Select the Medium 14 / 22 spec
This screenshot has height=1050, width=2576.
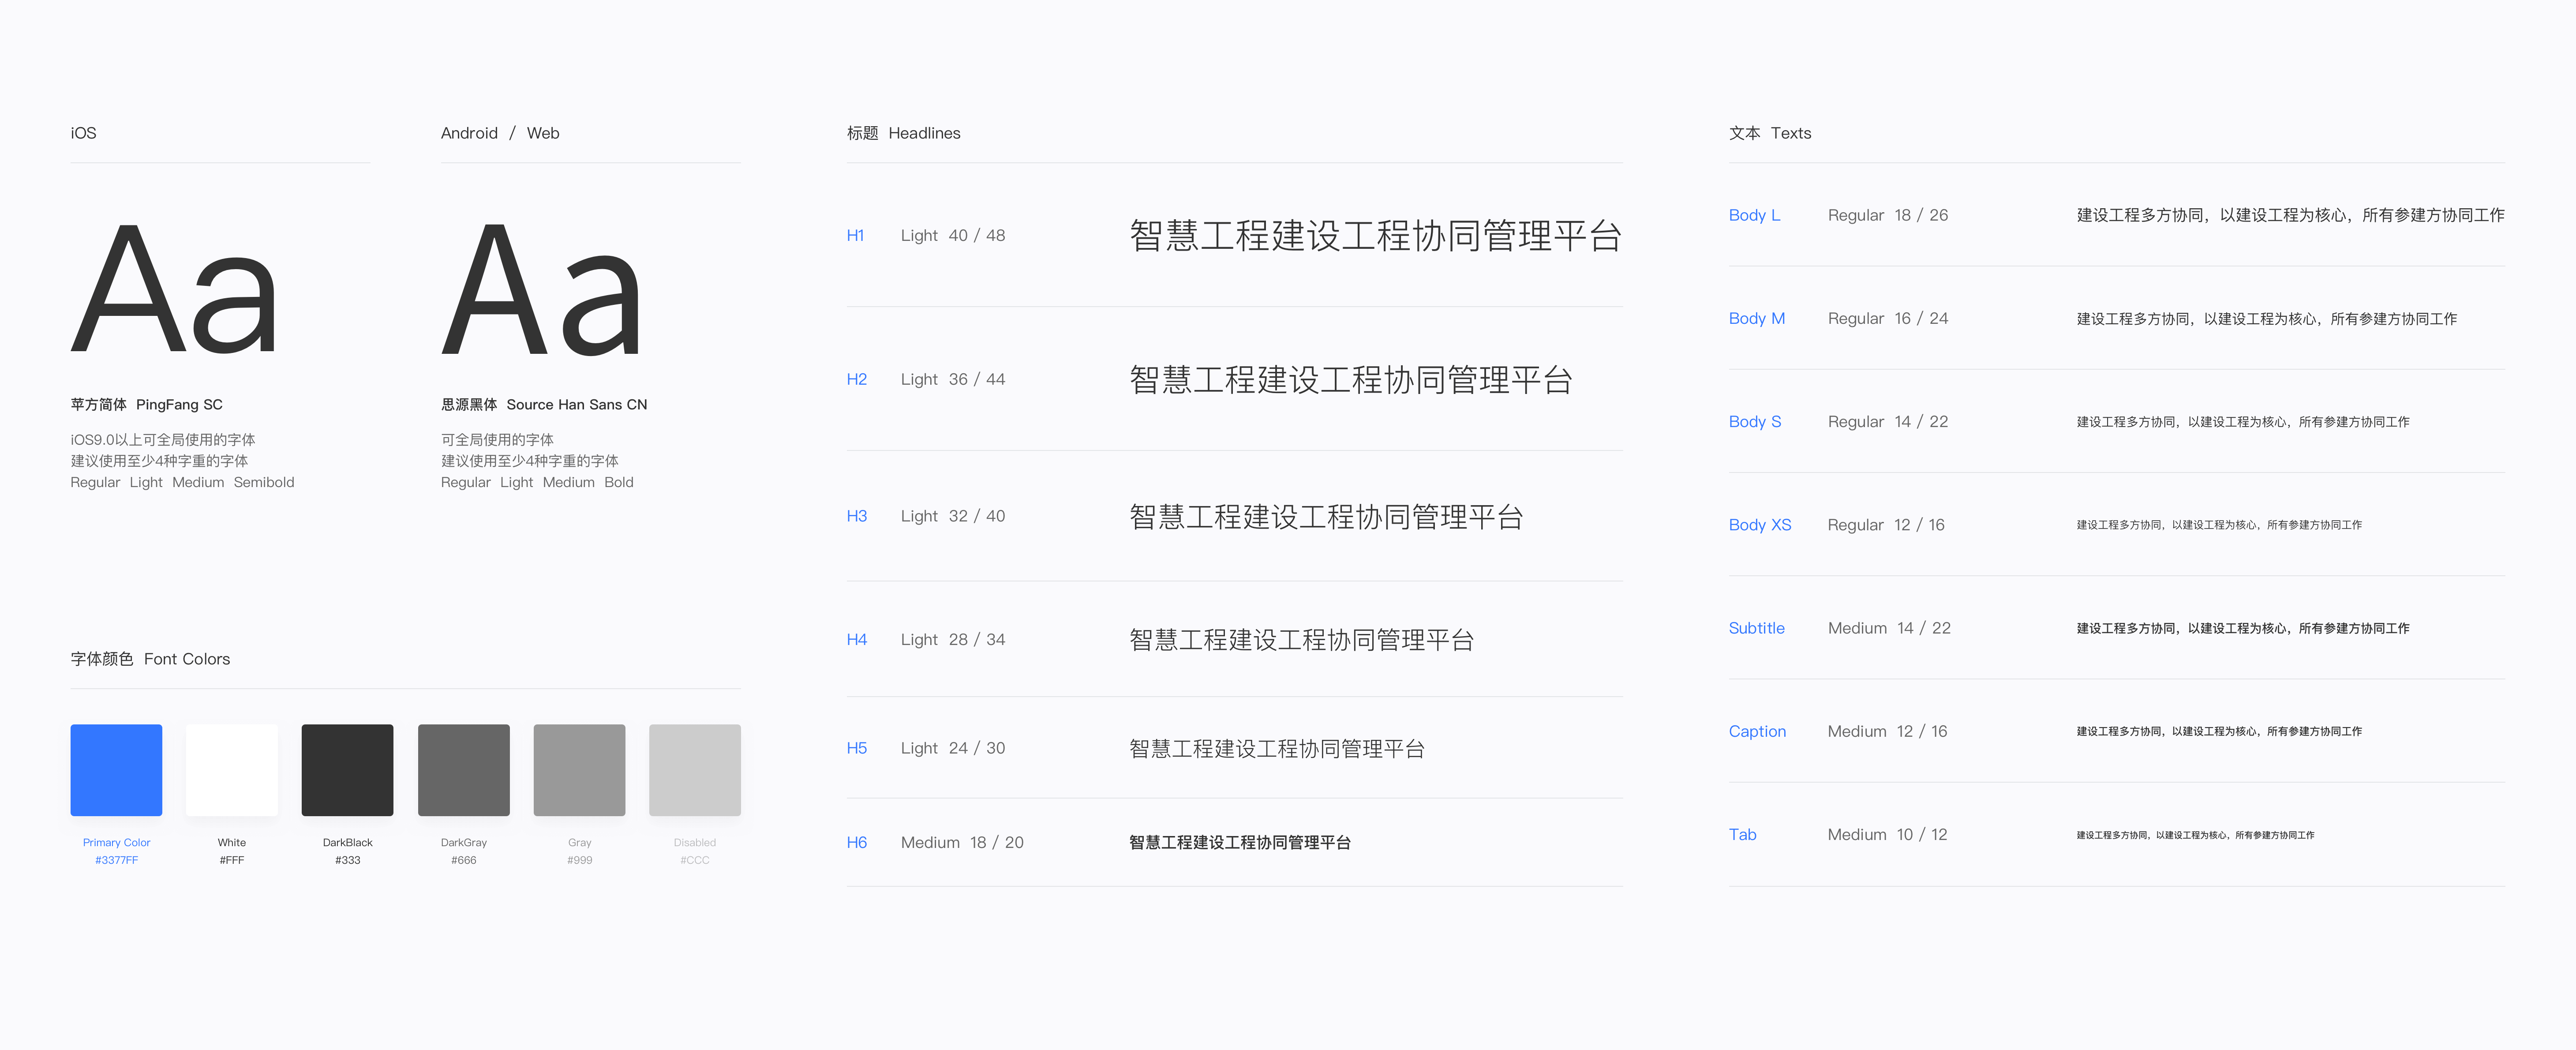(1889, 628)
